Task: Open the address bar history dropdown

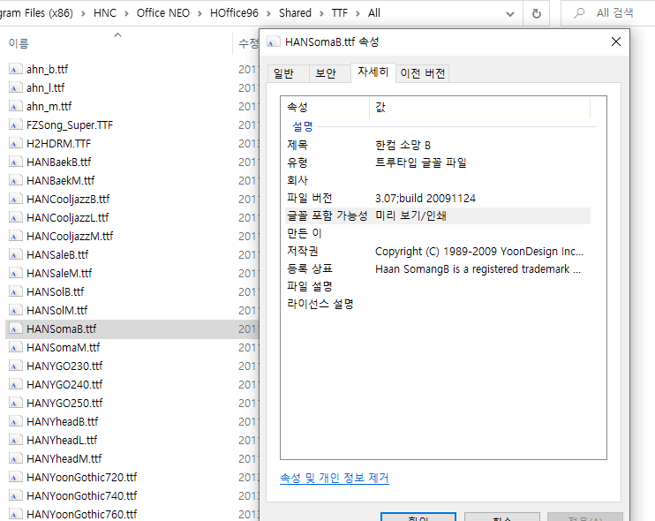Action: point(510,14)
